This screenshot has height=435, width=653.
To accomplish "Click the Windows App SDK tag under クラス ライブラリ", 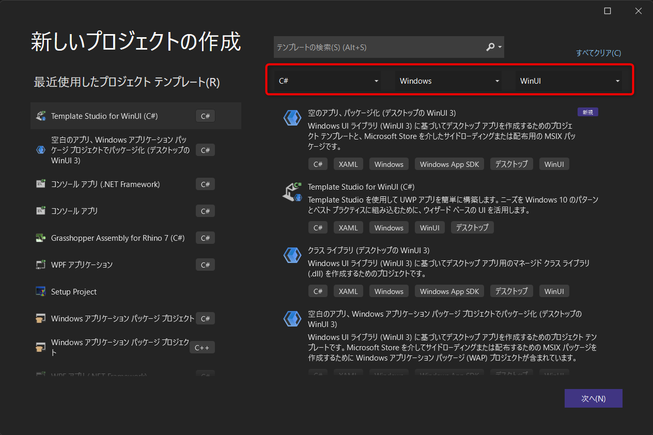I will coord(449,291).
